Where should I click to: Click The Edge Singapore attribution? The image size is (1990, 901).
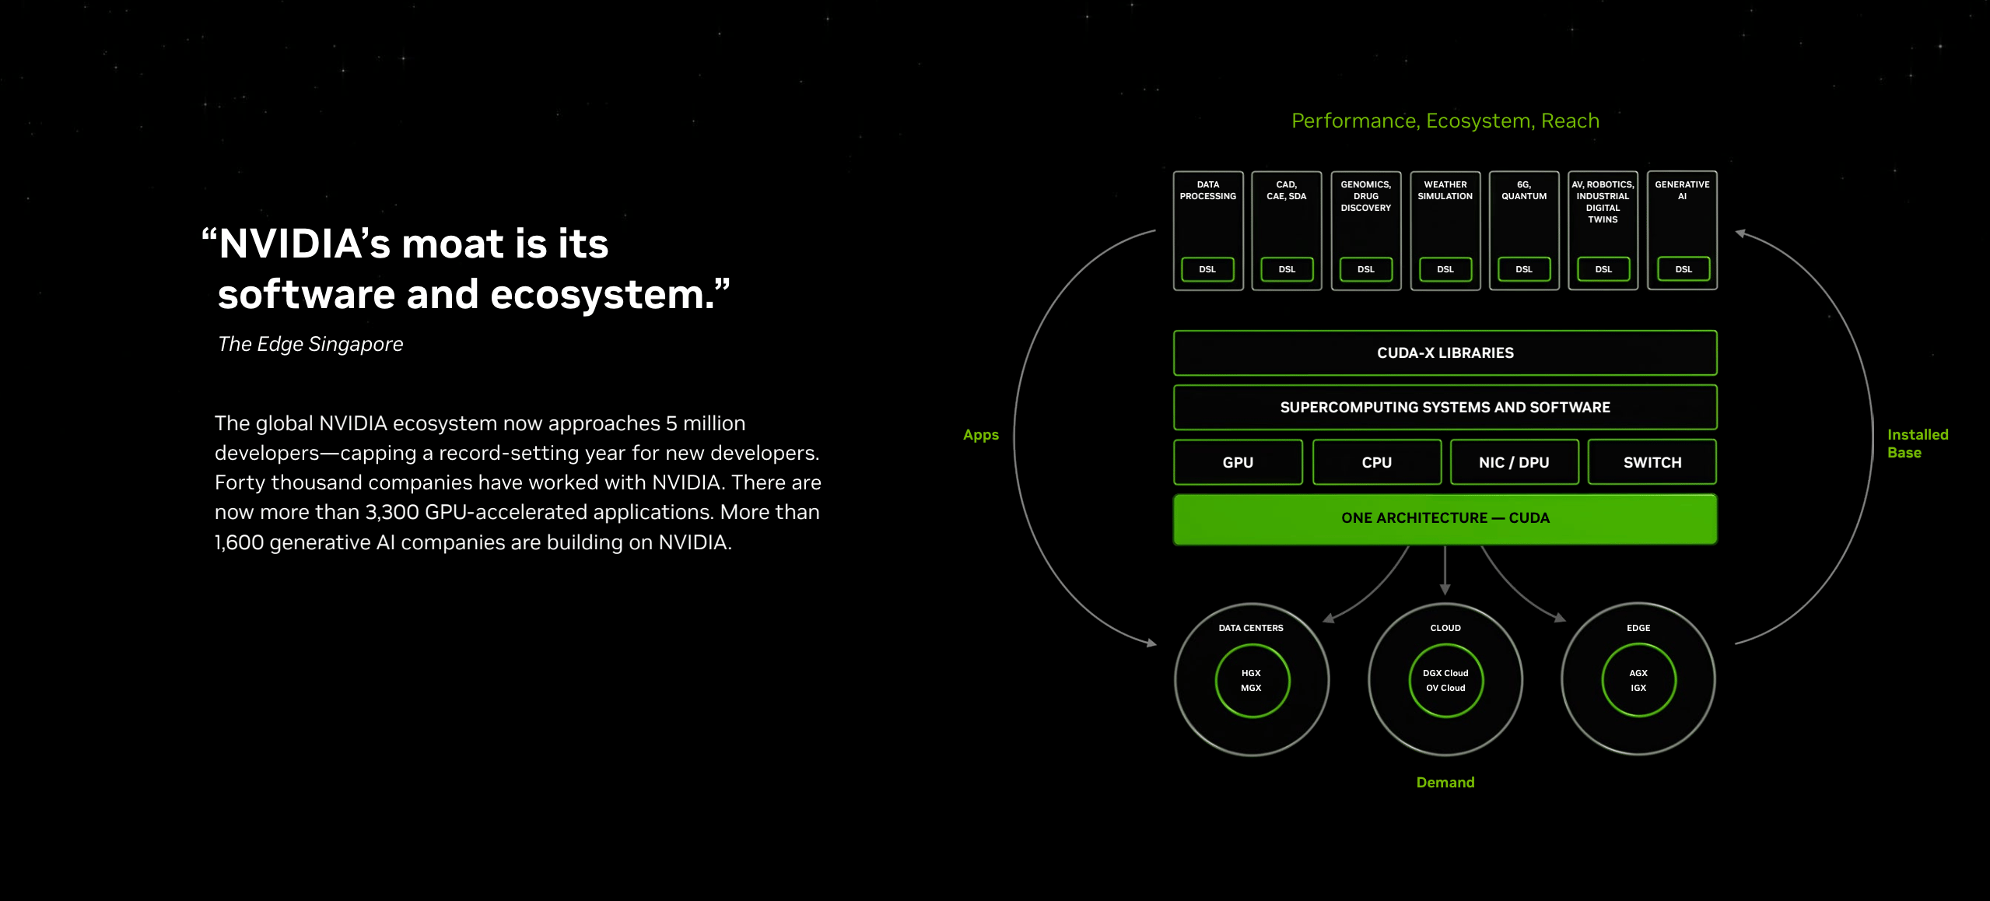(x=310, y=344)
